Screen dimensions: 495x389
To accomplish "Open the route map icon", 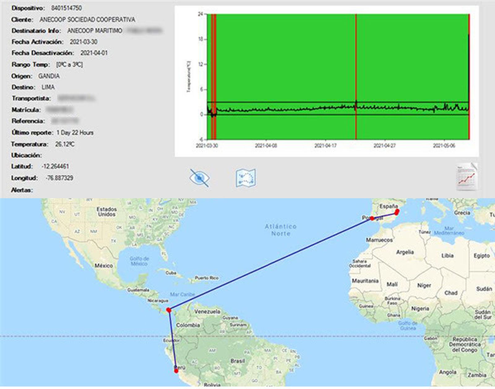I will [x=246, y=178].
